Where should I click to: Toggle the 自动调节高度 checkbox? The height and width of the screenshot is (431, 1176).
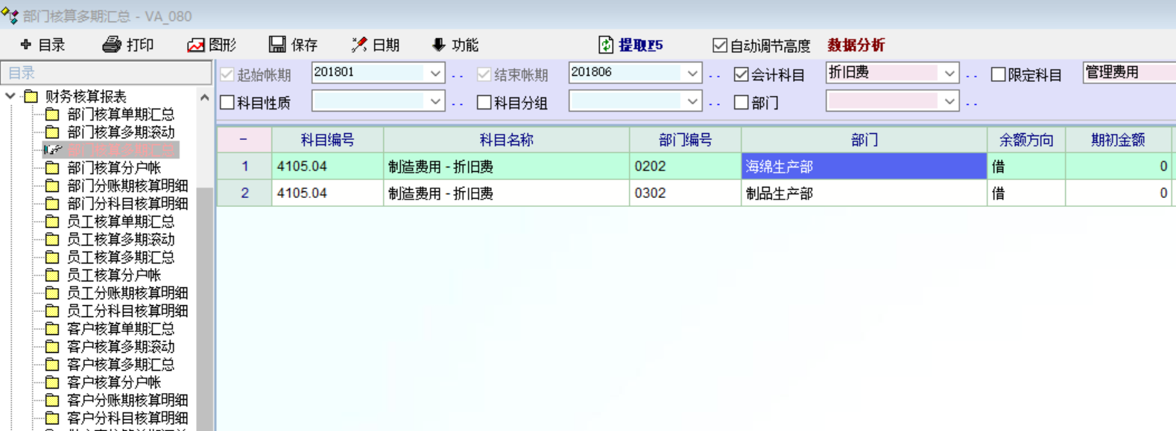(719, 45)
